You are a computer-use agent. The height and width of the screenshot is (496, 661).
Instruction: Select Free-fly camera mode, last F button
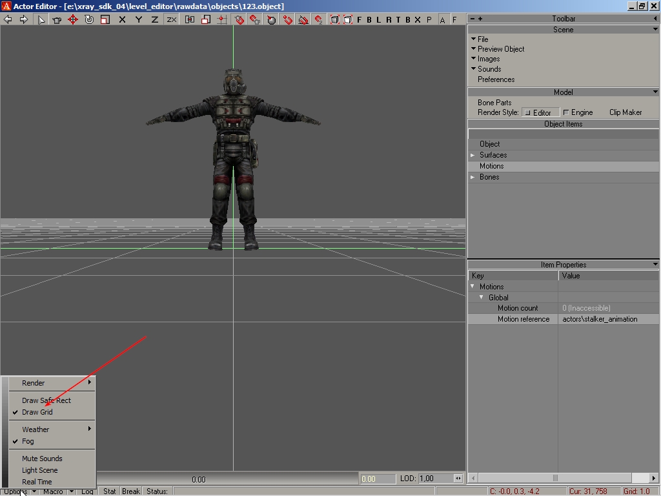(x=454, y=19)
